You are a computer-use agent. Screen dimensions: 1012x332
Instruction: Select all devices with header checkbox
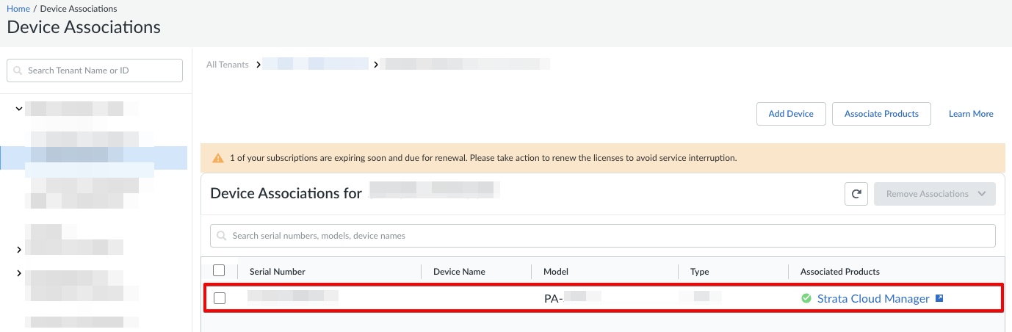(x=219, y=270)
